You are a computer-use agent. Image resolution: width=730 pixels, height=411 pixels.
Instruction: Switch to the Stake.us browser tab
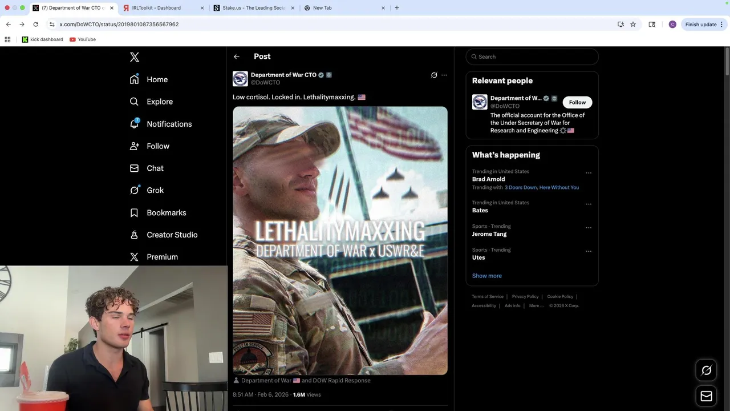(254, 8)
